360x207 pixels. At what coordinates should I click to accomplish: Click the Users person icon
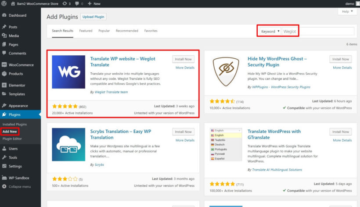4,149
